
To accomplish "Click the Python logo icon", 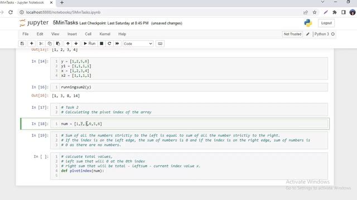I will [x=308, y=23].
